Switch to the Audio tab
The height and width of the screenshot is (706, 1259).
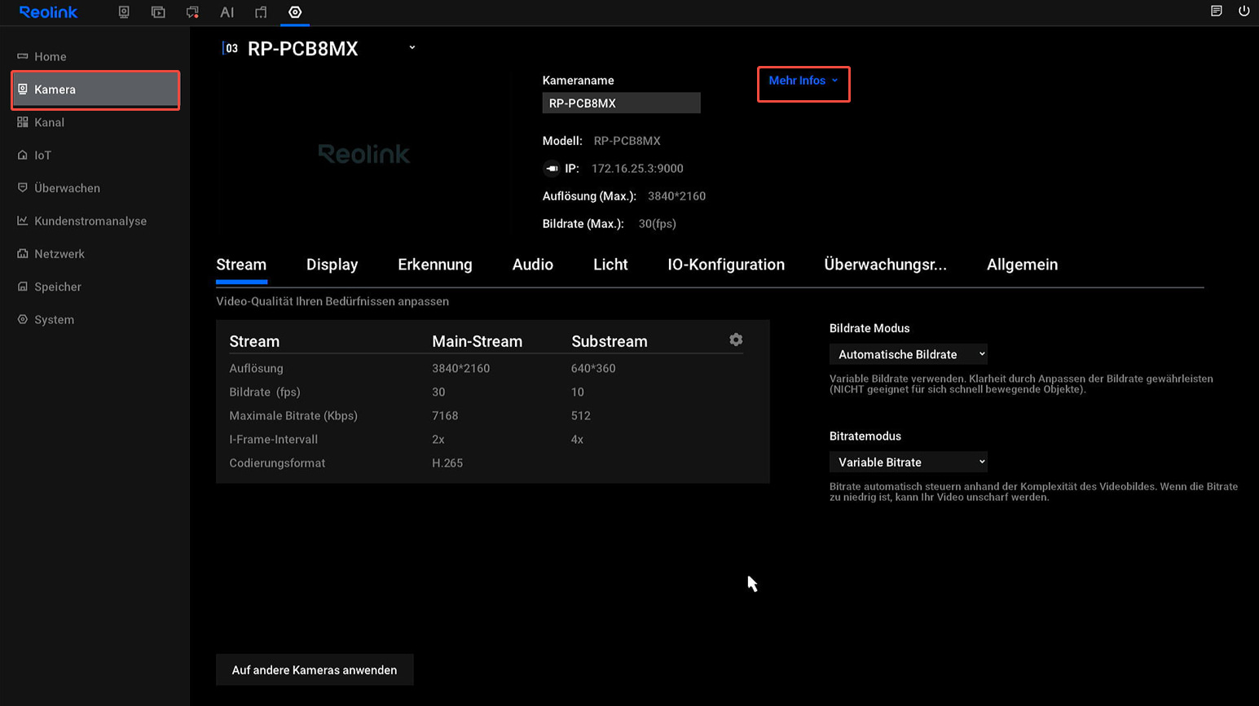[x=532, y=265]
